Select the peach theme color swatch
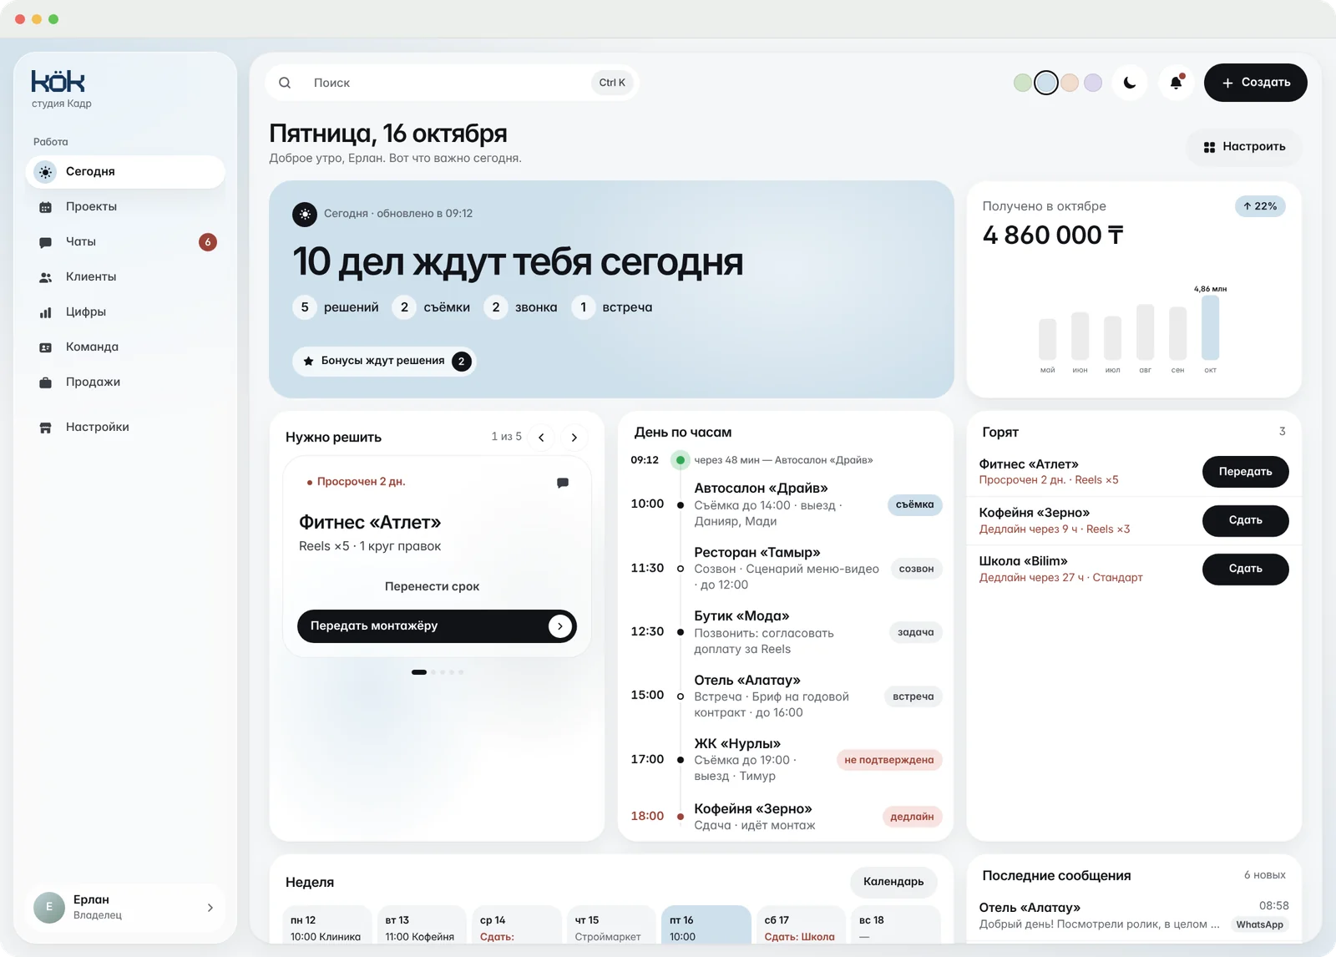 click(x=1070, y=83)
